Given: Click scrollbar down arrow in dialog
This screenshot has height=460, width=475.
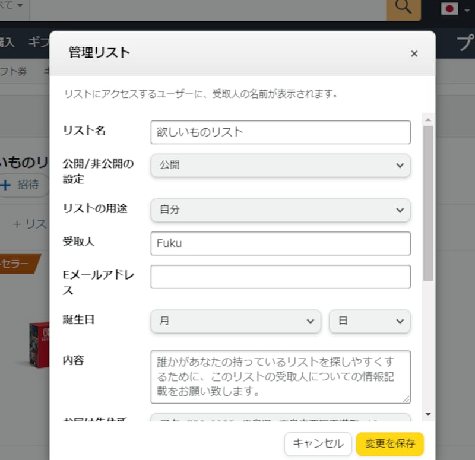Looking at the screenshot, I should coord(428,414).
